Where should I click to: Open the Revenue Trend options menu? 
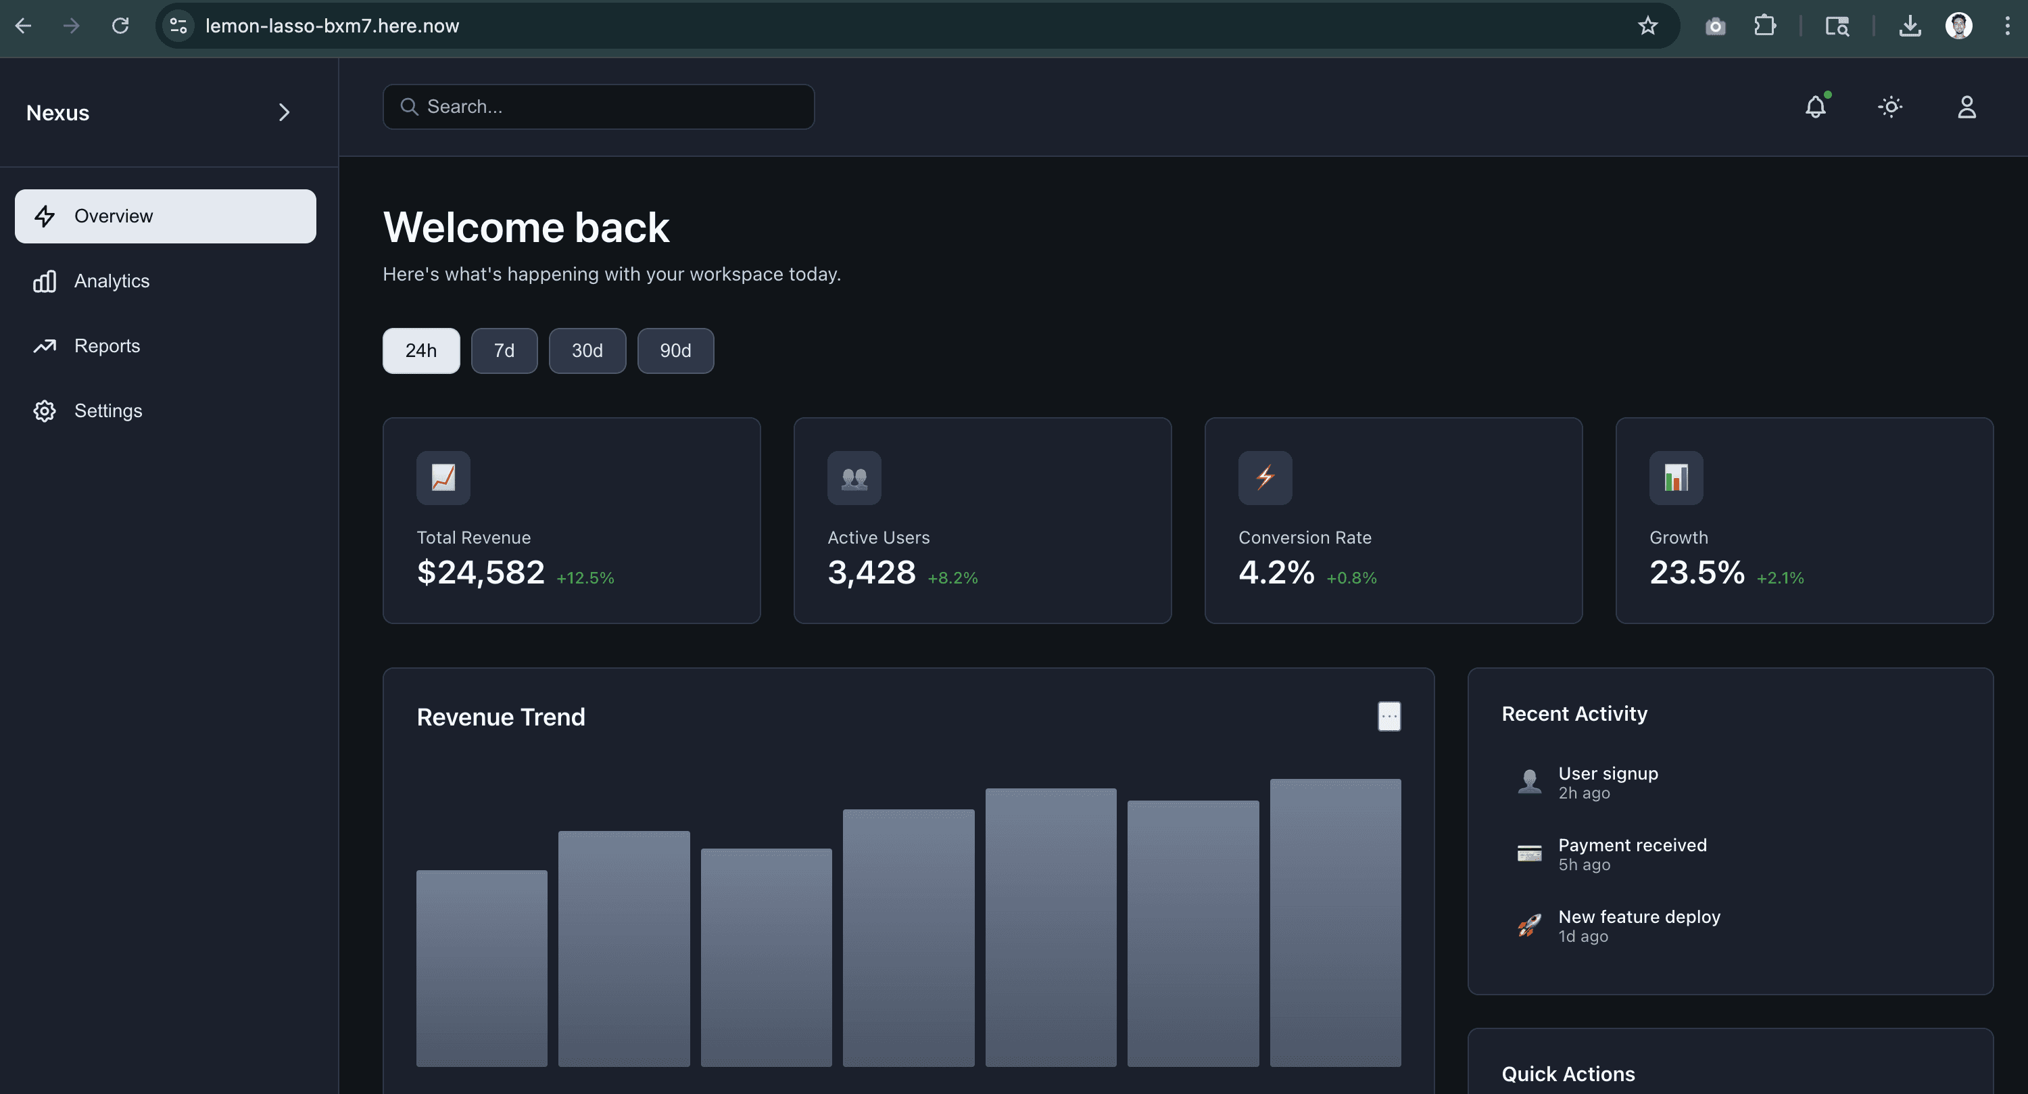click(x=1389, y=717)
